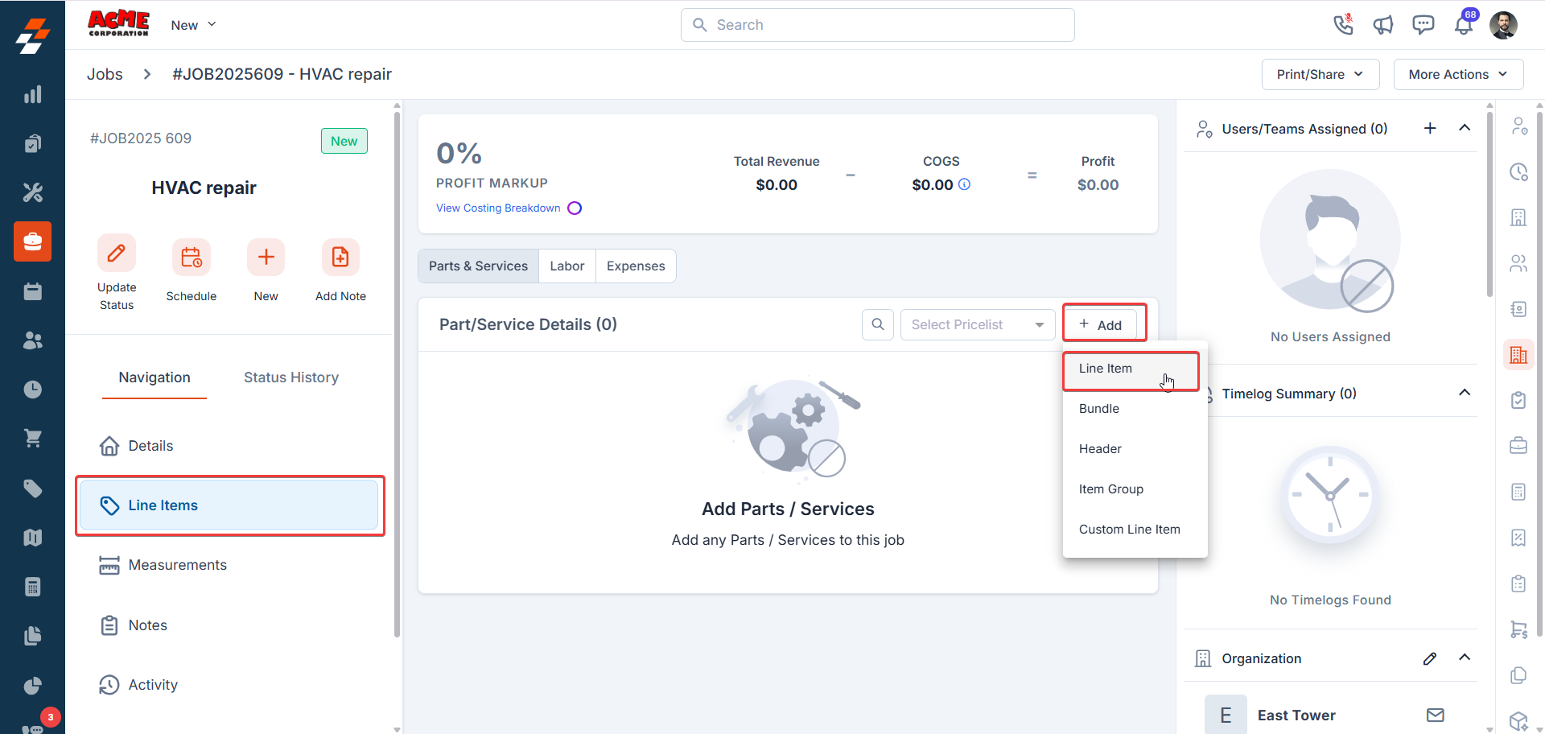This screenshot has width=1545, height=734.
Task: Collapse the Timelog Summary section
Action: [1465, 393]
